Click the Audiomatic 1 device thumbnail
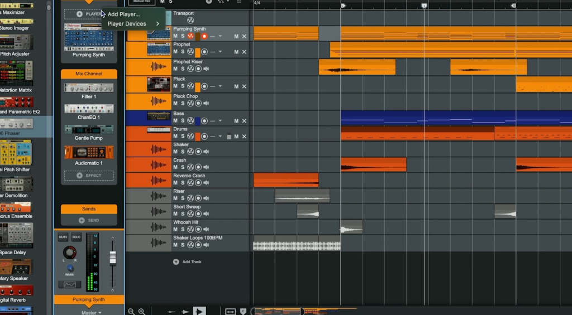The width and height of the screenshot is (572, 315). [x=89, y=152]
